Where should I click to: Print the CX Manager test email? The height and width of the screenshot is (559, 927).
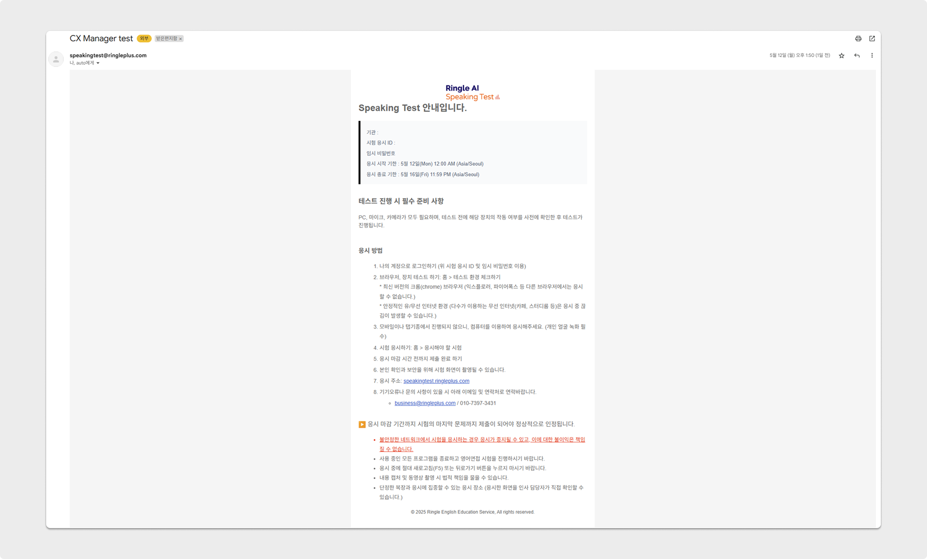[x=858, y=39]
